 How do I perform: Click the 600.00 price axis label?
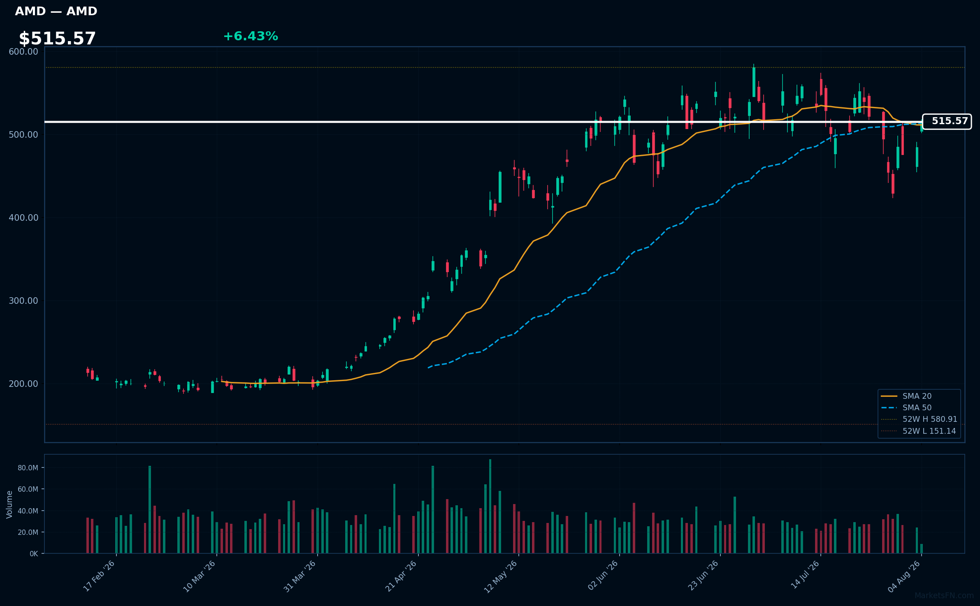(x=23, y=52)
